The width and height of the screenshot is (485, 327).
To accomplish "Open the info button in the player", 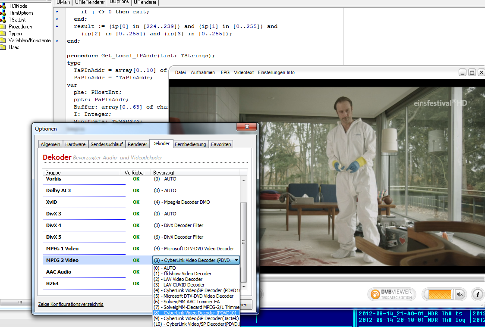I will [x=478, y=294].
